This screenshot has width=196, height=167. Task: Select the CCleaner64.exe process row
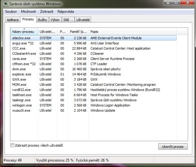point(94,53)
